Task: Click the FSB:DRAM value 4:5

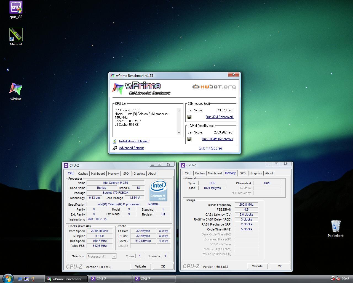Action: tap(246, 209)
